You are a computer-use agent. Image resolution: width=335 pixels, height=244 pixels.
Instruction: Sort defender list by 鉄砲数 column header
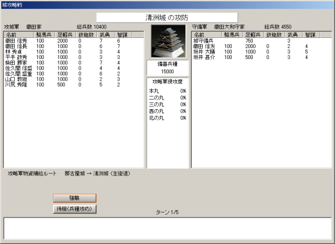[275, 35]
